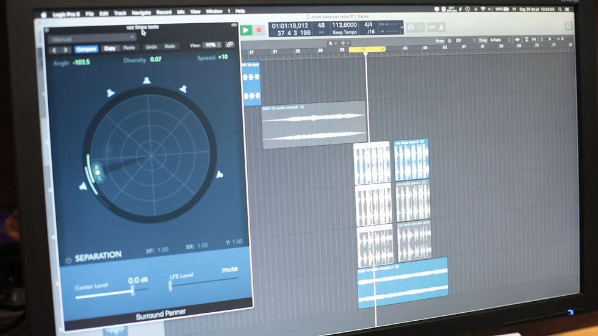This screenshot has width=598, height=336.
Task: Open the Time Machine menu bar icon
Action: 467,9
